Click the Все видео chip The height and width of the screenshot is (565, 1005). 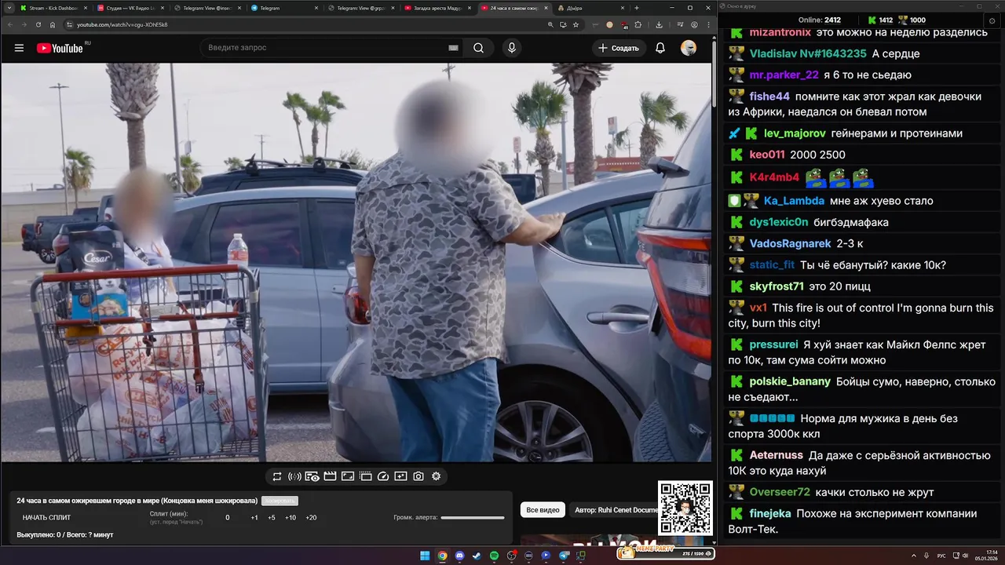(543, 510)
